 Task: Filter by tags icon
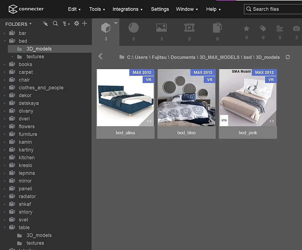263,29
